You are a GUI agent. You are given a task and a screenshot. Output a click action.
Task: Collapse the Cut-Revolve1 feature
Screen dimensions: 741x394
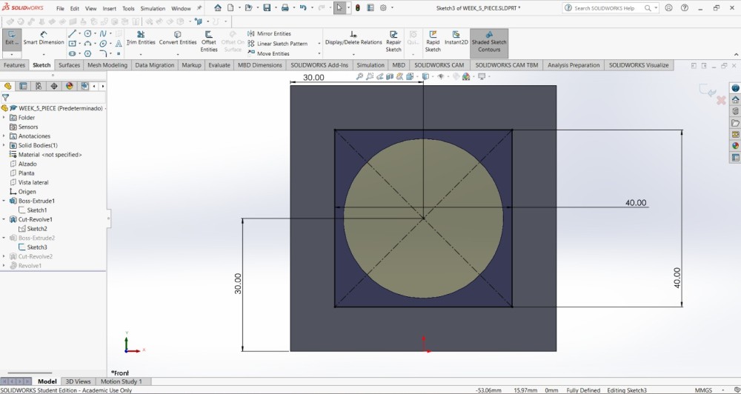4,219
